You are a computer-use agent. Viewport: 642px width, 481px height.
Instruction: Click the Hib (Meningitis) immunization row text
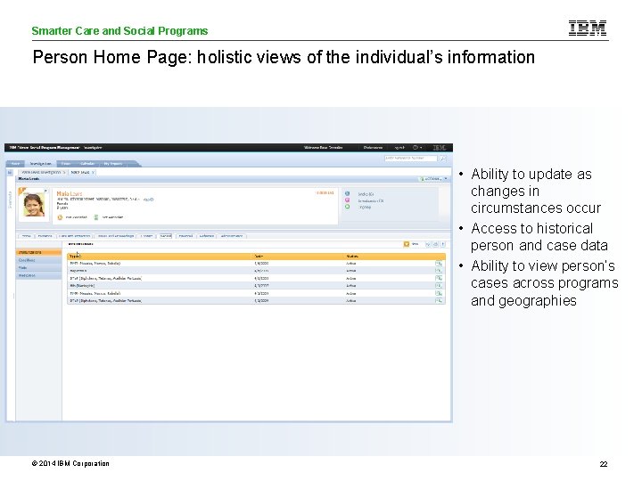[82, 286]
